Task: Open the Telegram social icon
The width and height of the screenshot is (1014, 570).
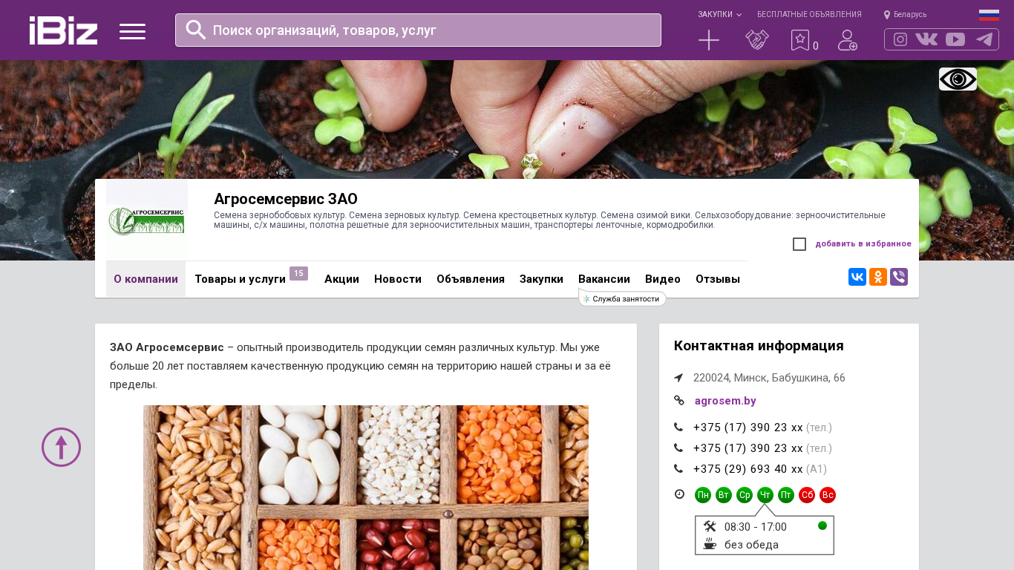Action: pos(984,39)
